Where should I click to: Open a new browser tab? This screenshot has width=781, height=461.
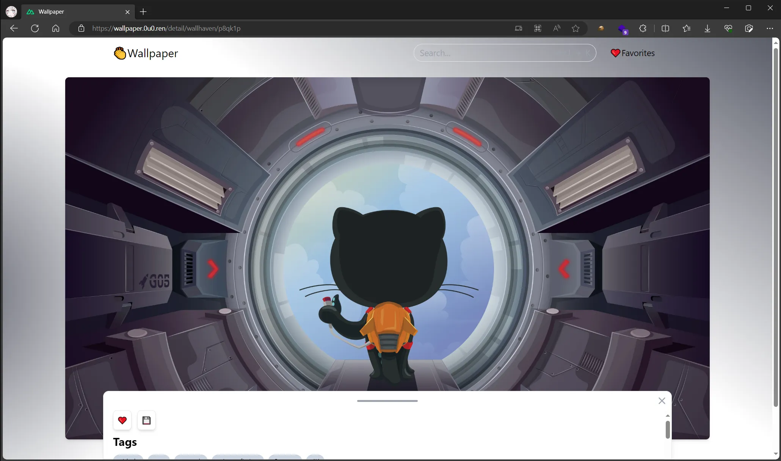(143, 12)
